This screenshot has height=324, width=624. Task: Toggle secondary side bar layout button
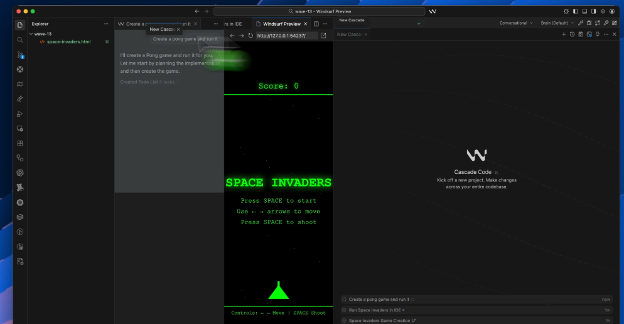point(594,11)
